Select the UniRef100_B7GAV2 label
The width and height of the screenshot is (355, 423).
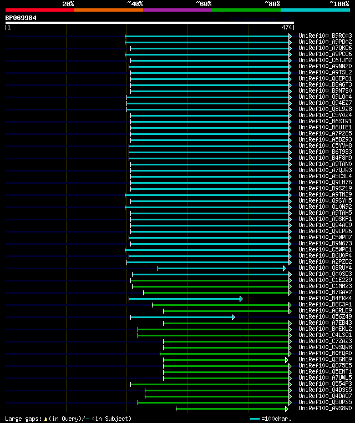click(x=325, y=292)
